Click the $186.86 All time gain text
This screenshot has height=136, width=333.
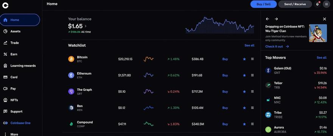(79, 32)
